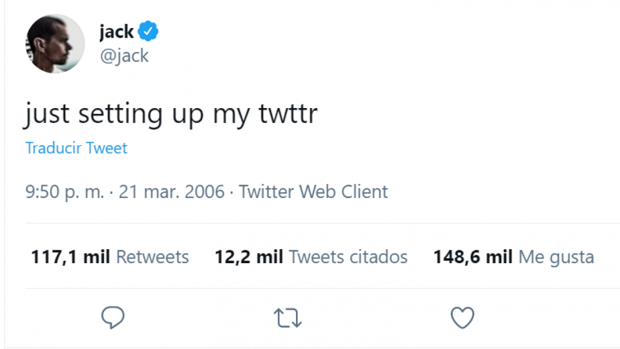Show the "Me gusta" list

556,257
